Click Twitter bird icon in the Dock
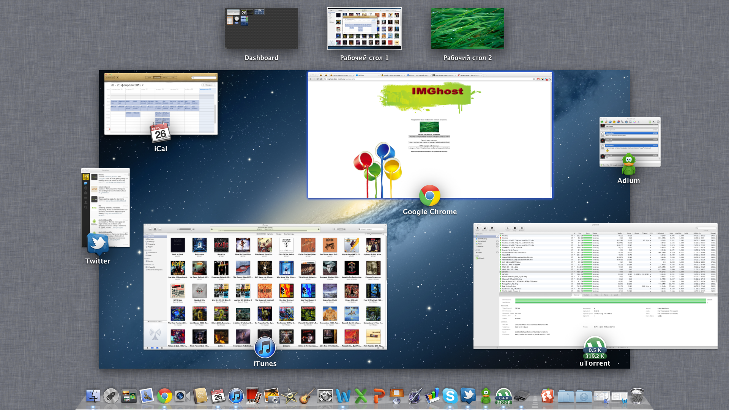This screenshot has height=410, width=729. (468, 396)
